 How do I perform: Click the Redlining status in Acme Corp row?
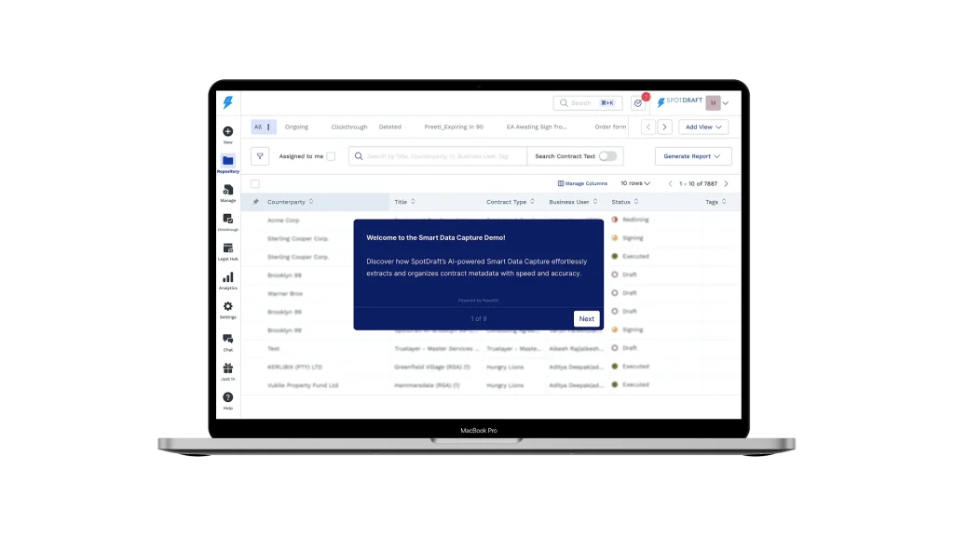pyautogui.click(x=631, y=220)
